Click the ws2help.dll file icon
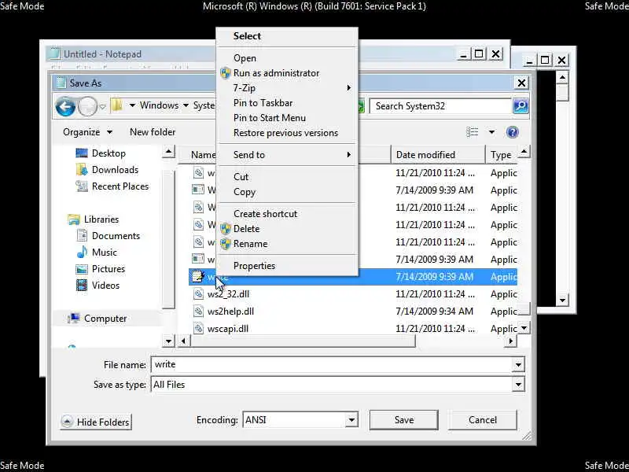 click(198, 311)
